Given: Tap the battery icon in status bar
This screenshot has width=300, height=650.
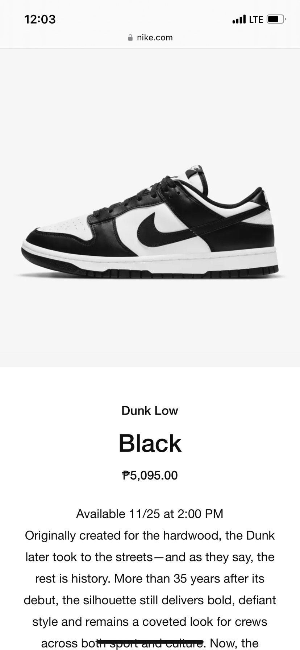Looking at the screenshot, I should coord(276,19).
